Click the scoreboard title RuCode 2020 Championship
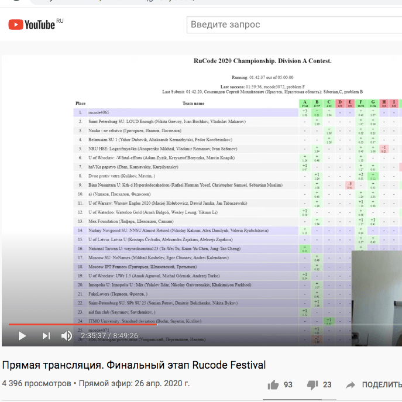 (262, 61)
